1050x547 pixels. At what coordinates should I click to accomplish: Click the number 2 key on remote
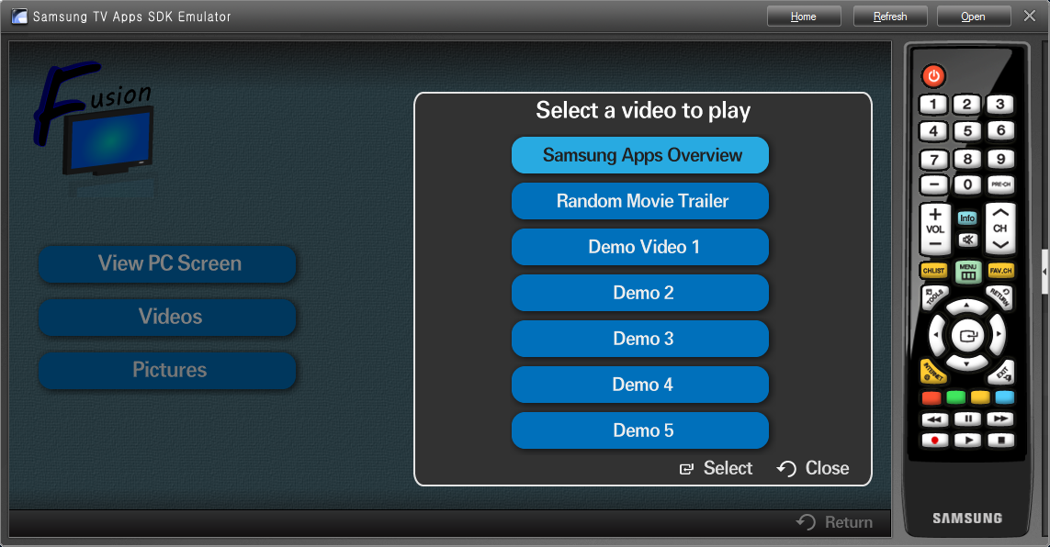967,105
